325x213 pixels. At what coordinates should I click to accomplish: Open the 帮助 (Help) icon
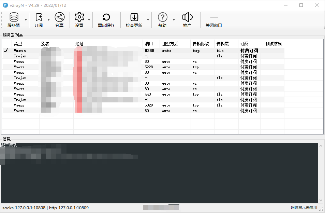click(x=162, y=20)
